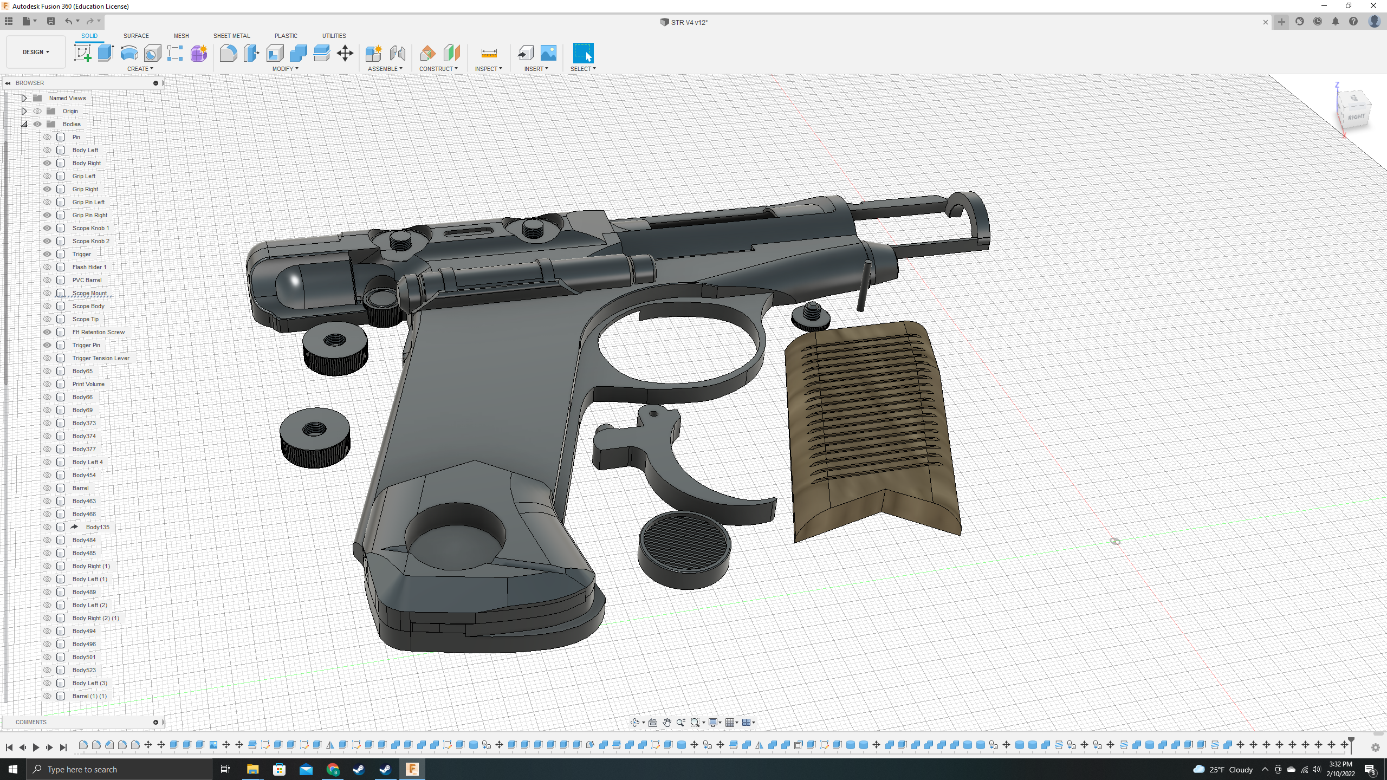
Task: Open Chrome from the taskbar
Action: click(x=333, y=769)
